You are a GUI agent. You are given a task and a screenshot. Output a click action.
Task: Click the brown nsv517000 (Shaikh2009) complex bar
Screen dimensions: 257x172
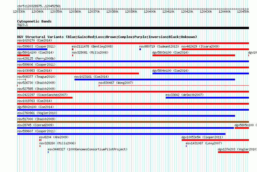pyautogui.click(x=133, y=122)
